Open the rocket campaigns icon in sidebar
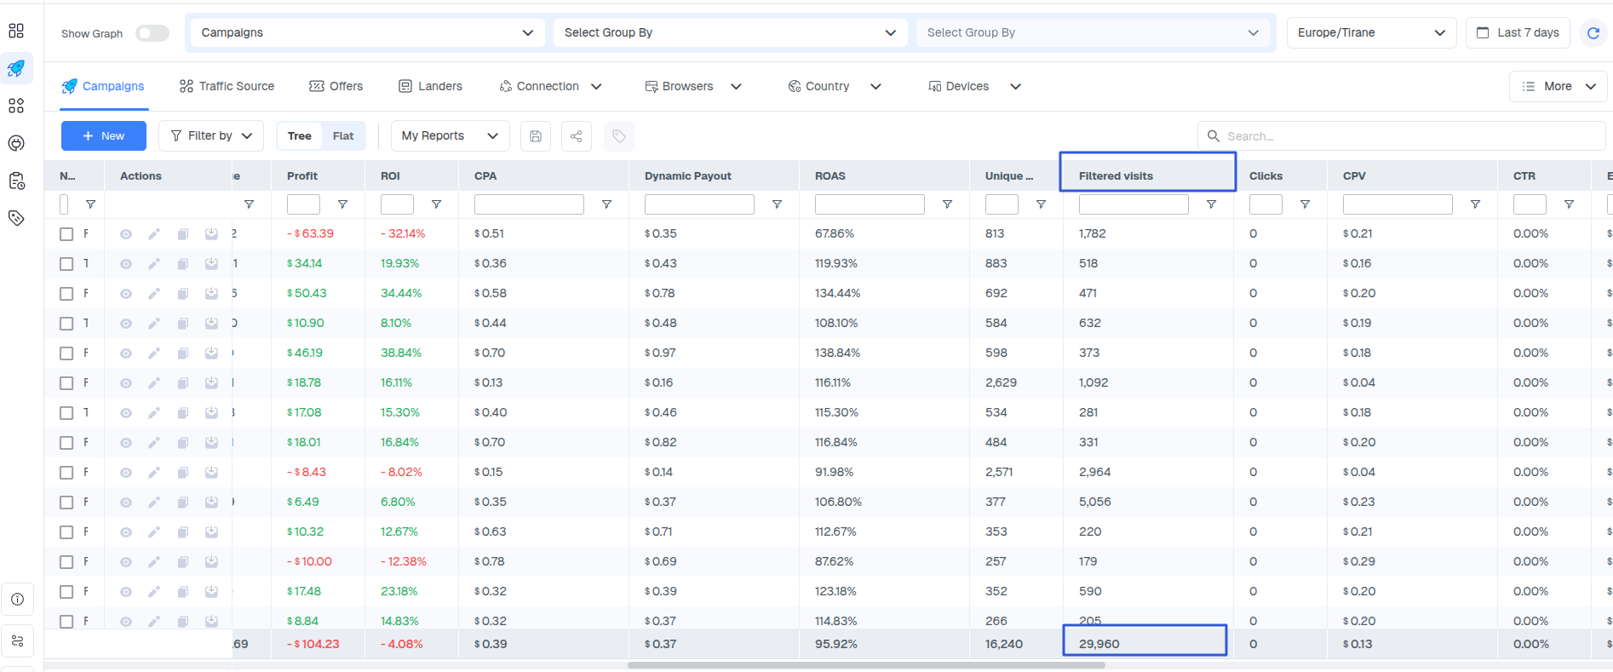This screenshot has width=1613, height=672. click(16, 68)
